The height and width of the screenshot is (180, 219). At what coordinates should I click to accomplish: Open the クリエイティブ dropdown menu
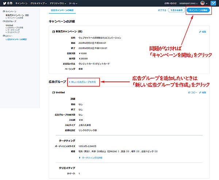(38, 3)
